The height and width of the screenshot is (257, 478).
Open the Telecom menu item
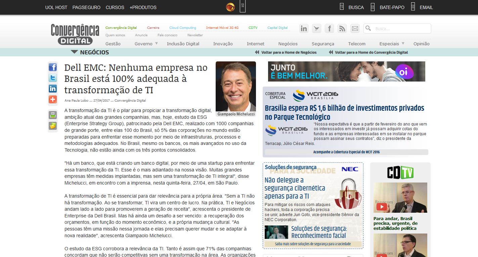(x=357, y=44)
